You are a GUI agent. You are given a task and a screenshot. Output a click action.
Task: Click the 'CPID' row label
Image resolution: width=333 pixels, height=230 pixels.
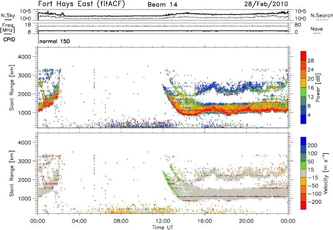tap(9, 39)
